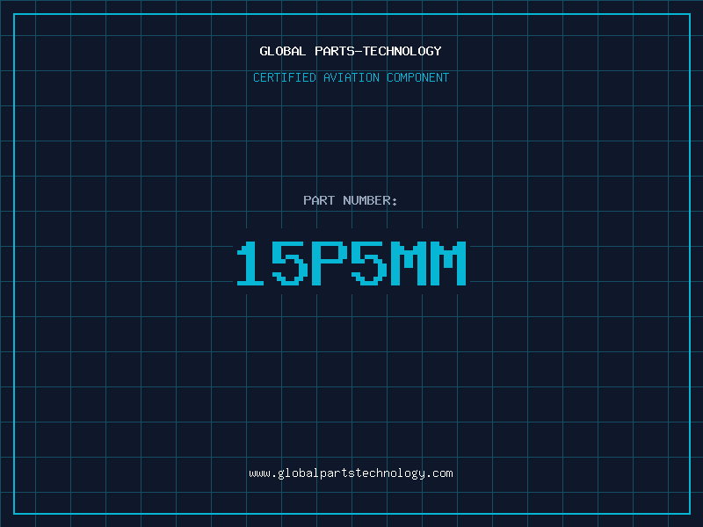Click the www prefix of the website address
Image resolution: width=703 pixels, height=527 pixels.
(259, 473)
